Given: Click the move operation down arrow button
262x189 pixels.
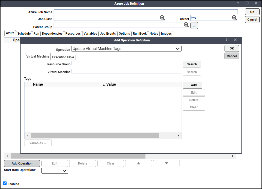Looking at the screenshot, I should click(167, 163).
